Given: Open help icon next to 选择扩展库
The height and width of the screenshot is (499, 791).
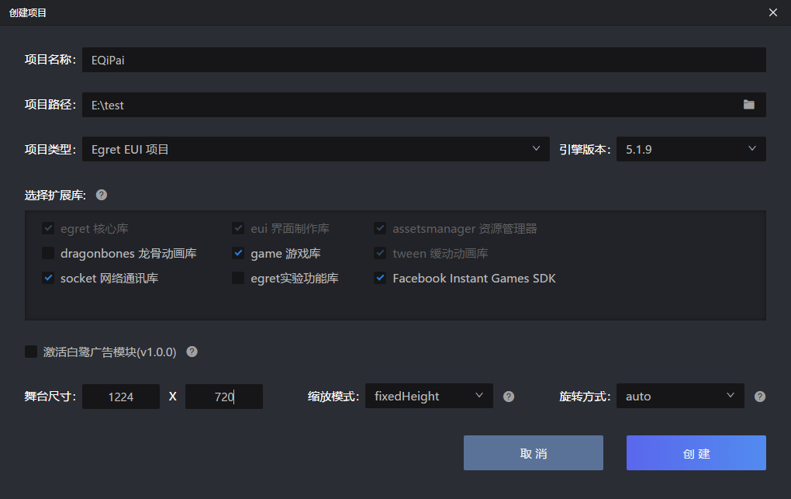Looking at the screenshot, I should coord(102,195).
